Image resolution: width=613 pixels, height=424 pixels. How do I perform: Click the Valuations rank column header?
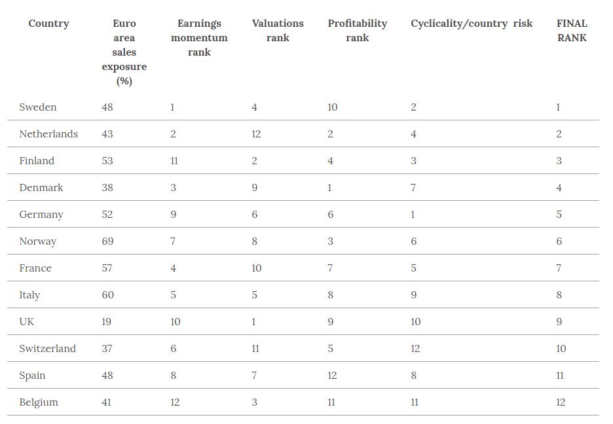click(278, 31)
